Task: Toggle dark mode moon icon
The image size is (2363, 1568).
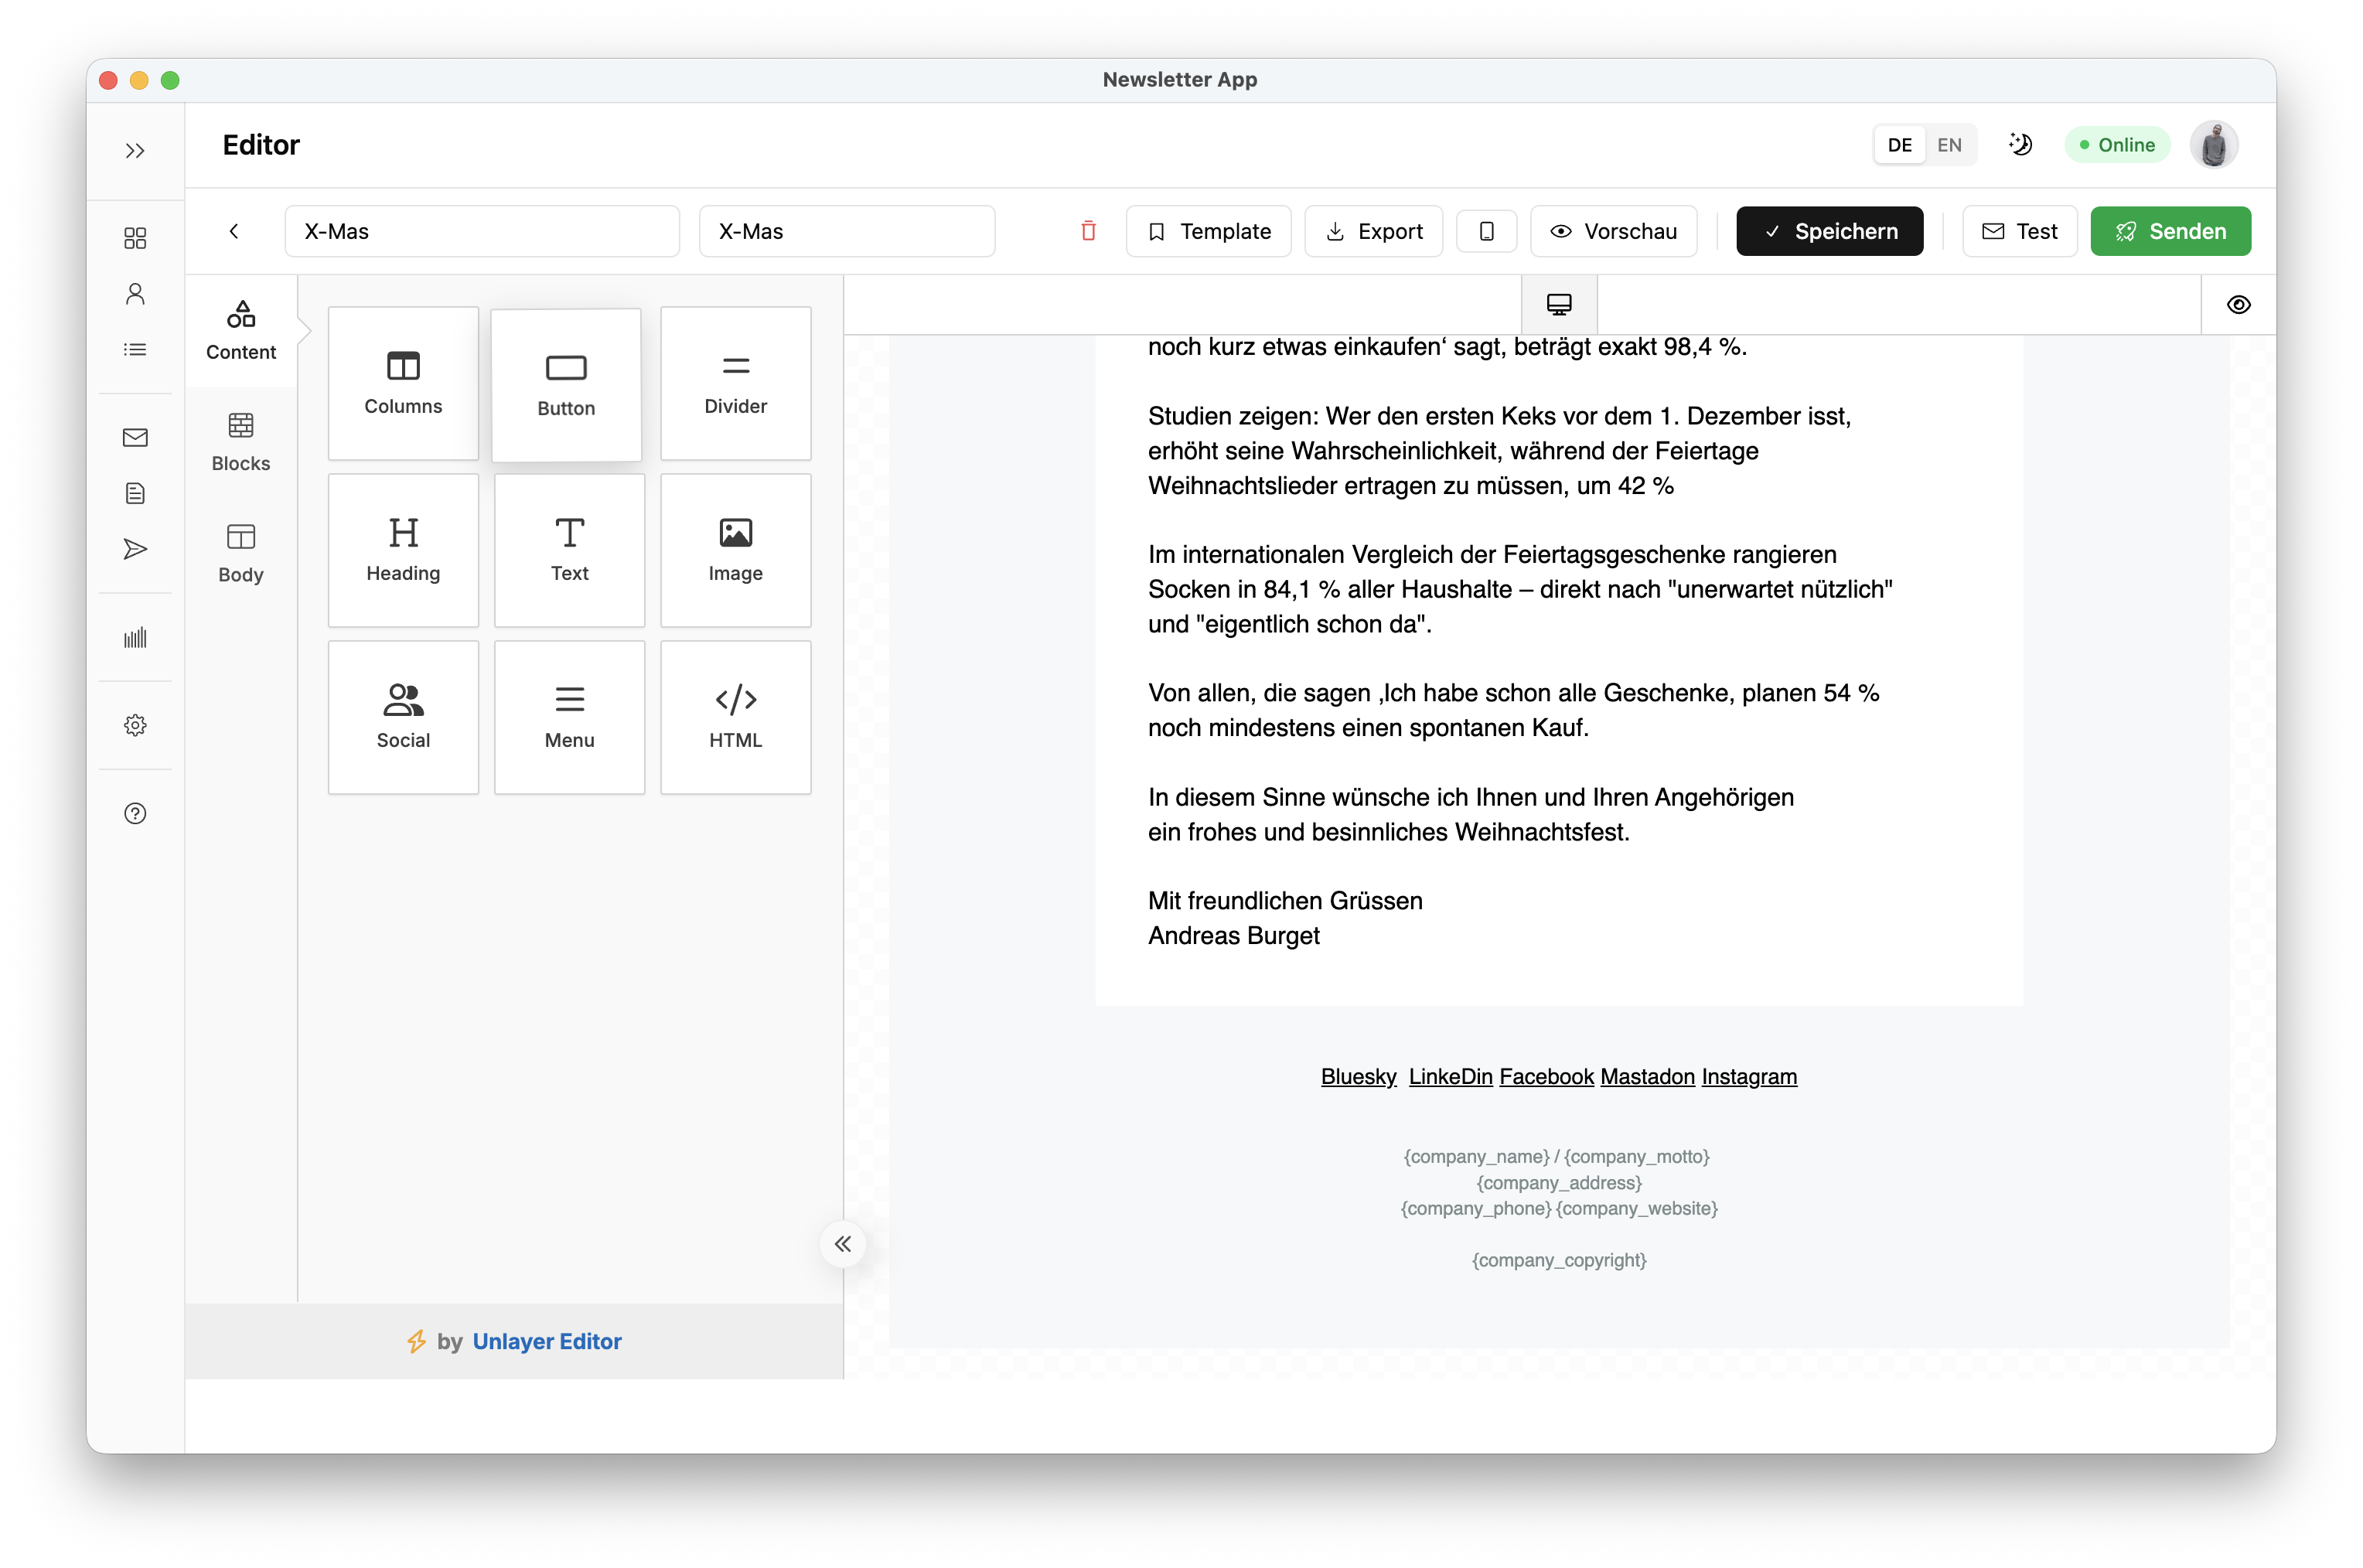Action: pos(2020,145)
